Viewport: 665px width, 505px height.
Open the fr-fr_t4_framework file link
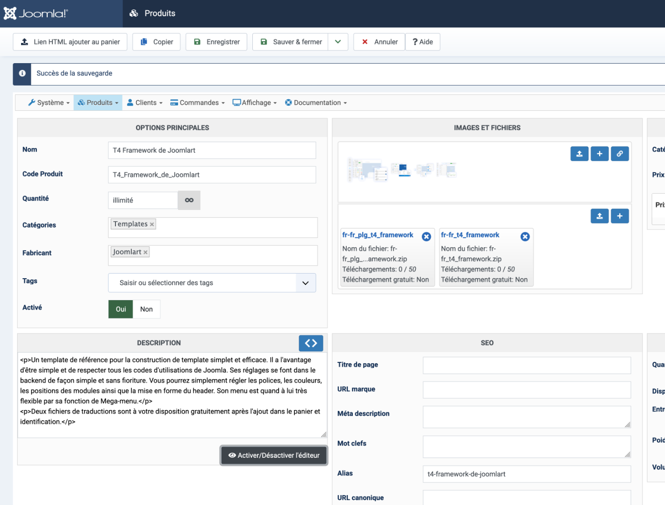(470, 235)
